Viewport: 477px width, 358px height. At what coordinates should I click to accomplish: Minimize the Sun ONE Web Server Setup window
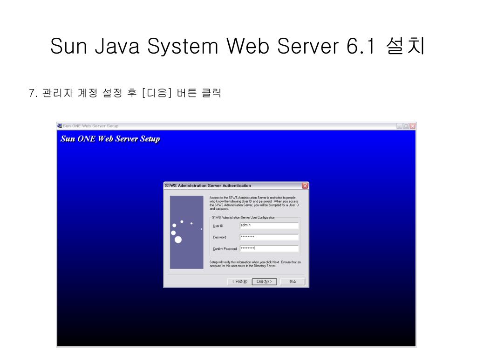click(x=399, y=126)
